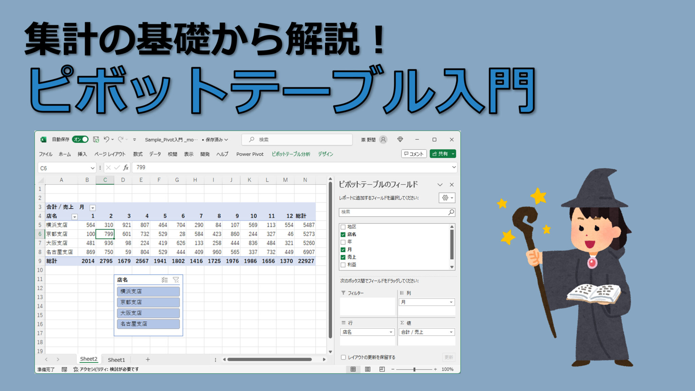Click the formula bar cancel X icon

pos(108,167)
